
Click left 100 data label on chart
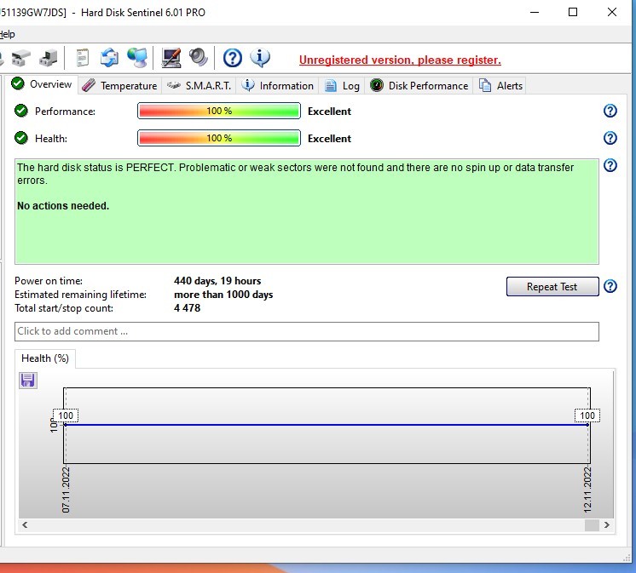tap(66, 415)
